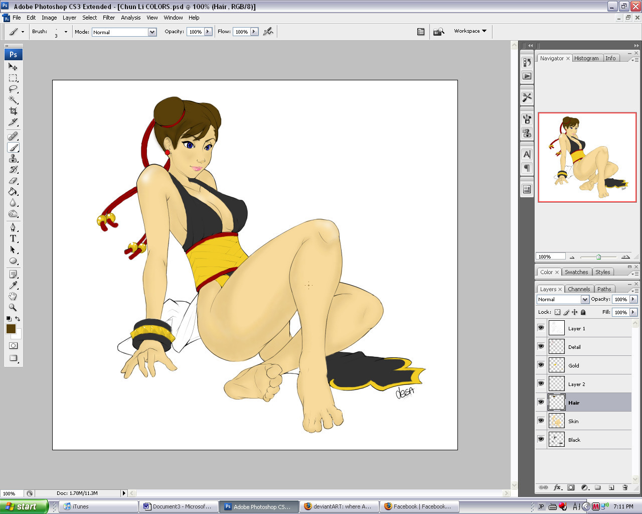
Task: Expand the brush Opacity slider arrow
Action: coord(208,32)
